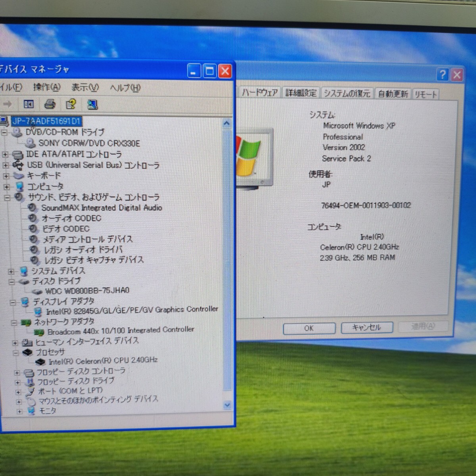Open Properties toolbar icon with question mark
Screen dimensions: 476x476
[x=71, y=104]
